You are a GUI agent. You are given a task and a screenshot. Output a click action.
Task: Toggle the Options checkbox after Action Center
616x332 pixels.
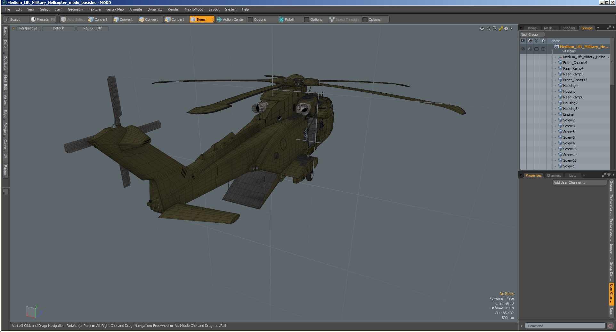250,19
